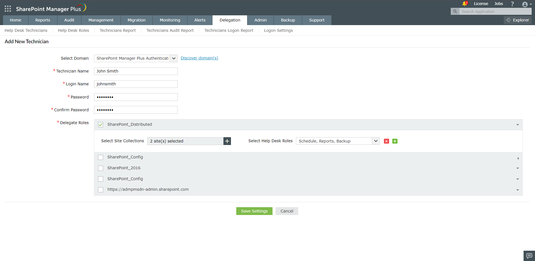535x261 pixels.
Task: Open the Monitoring tab
Action: coord(170,20)
